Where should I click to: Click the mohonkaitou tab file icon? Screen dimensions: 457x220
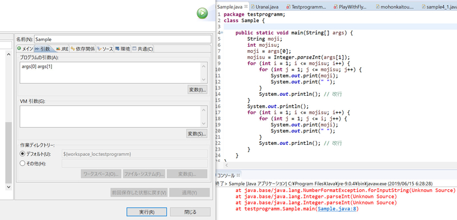[x=378, y=6]
